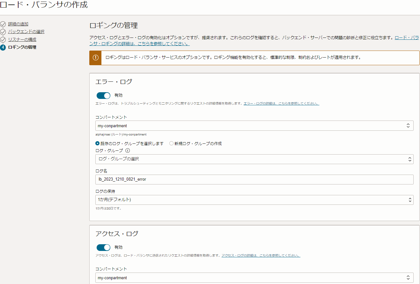The width and height of the screenshot is (420, 284).
Task: Click the ロード・バランサの作成 page title
Action: coord(44,5)
